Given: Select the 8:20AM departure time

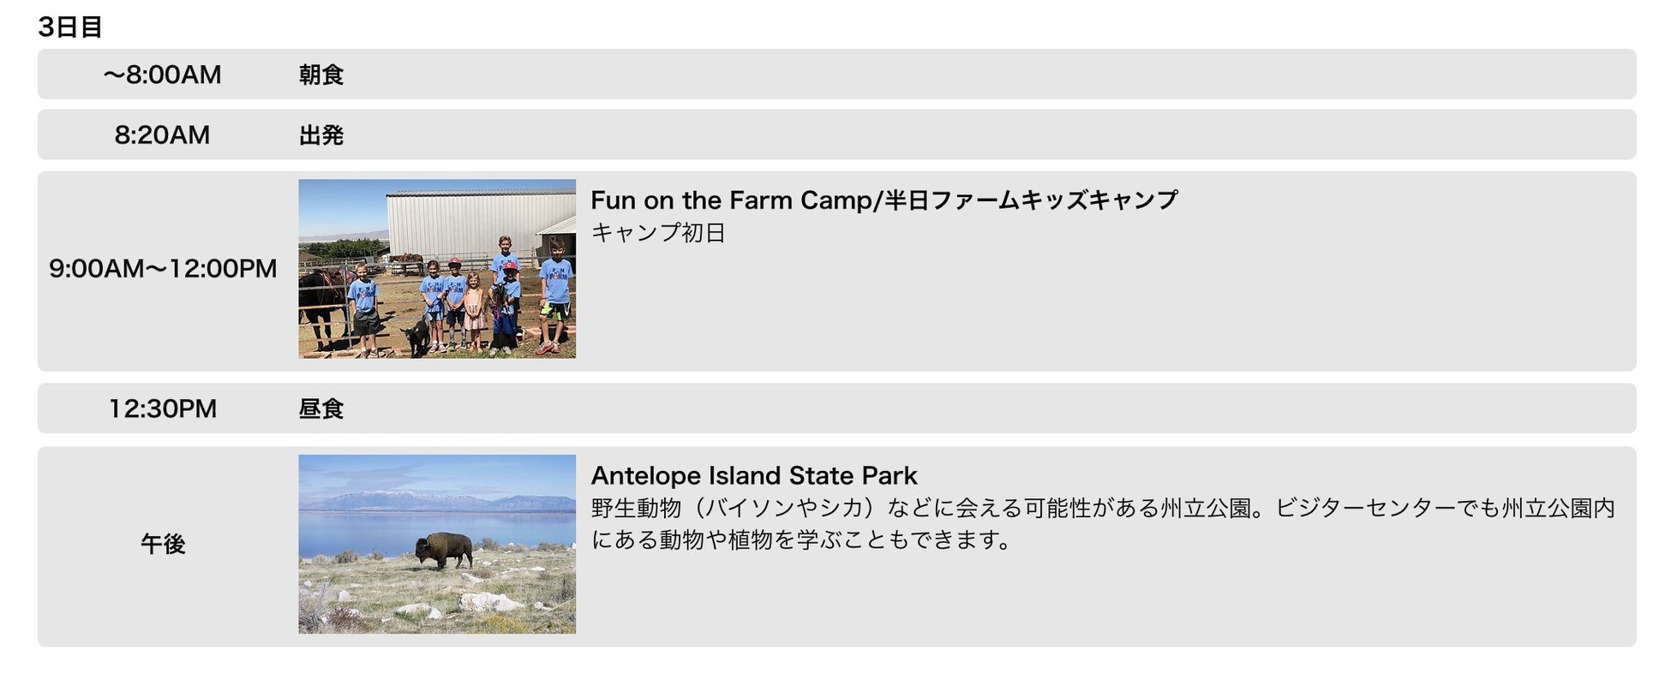Looking at the screenshot, I should pyautogui.click(x=162, y=135).
